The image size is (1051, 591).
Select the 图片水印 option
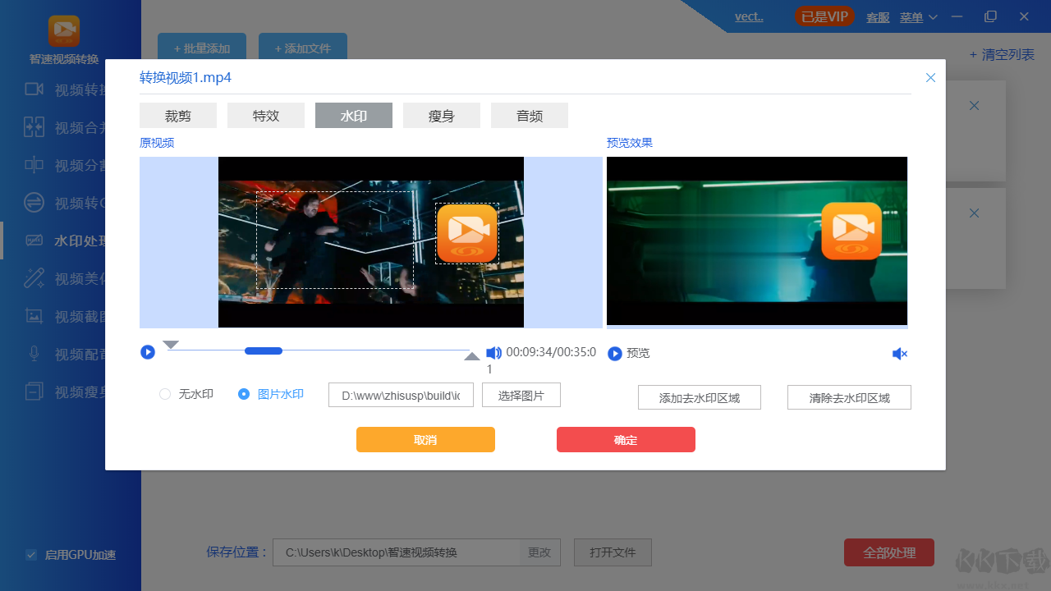[244, 394]
